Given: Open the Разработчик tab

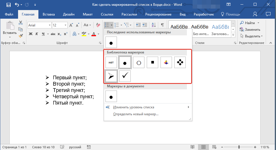Looking at the screenshot, I should tap(204, 14).
